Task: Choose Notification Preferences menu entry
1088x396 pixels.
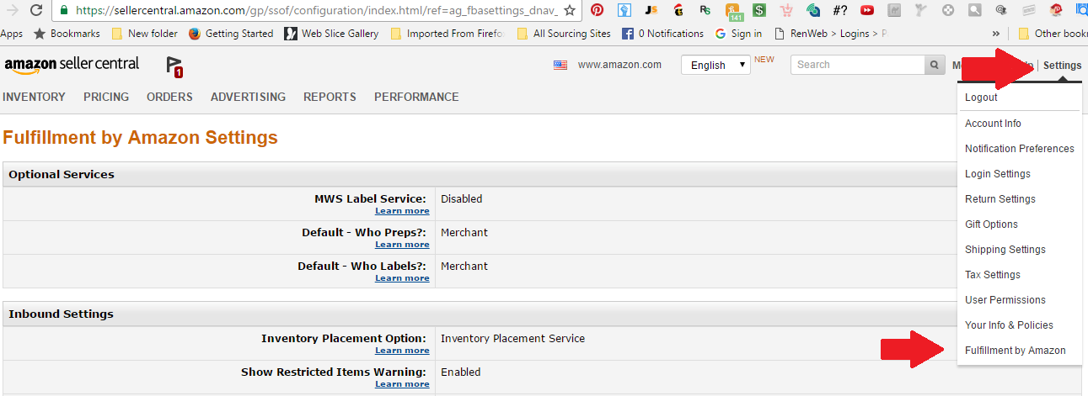Action: pyautogui.click(x=1020, y=149)
